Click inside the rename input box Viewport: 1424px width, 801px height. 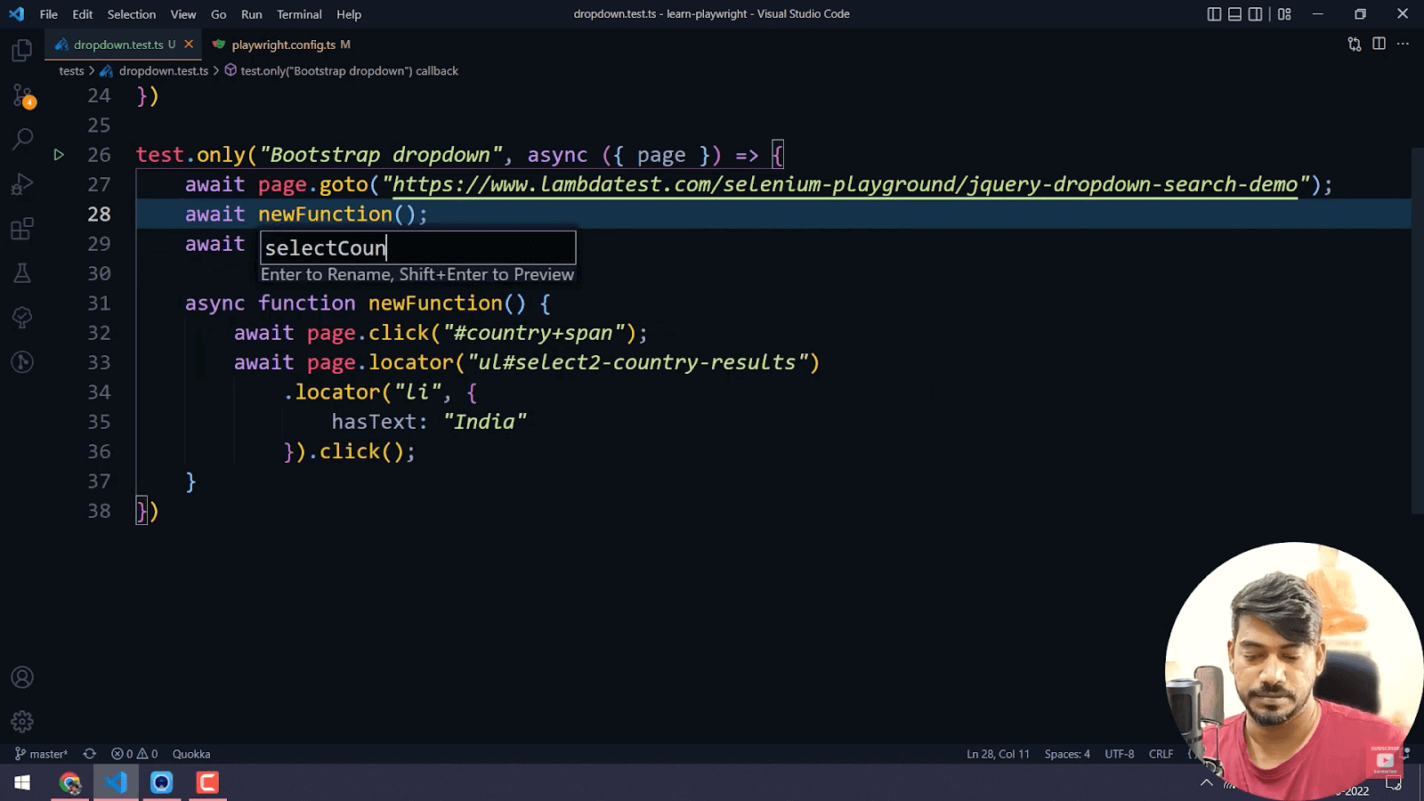(418, 247)
